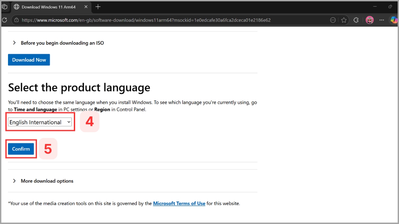Open the Microsoft Terms of Use link
Viewport: 399px width, 224px height.
[x=179, y=203]
